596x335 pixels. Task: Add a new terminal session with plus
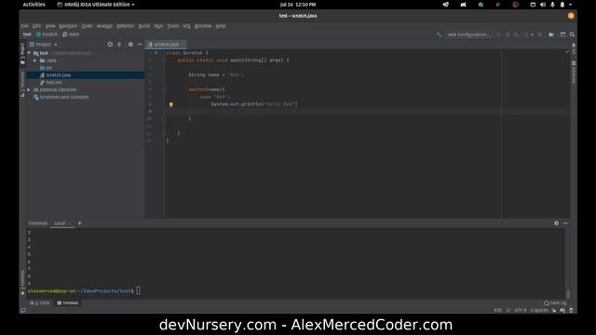coord(79,223)
